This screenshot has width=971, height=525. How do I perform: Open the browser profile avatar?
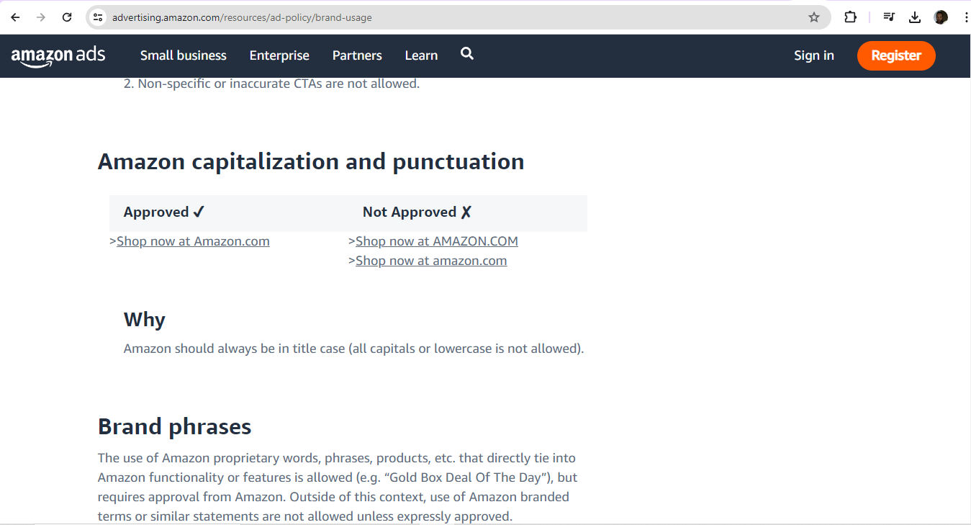click(x=940, y=17)
